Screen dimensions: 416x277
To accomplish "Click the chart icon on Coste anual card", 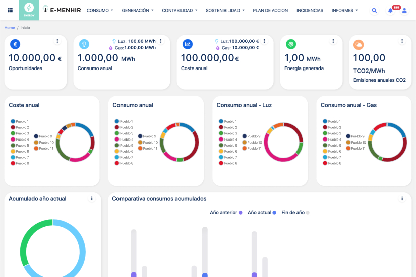I will pos(188,44).
